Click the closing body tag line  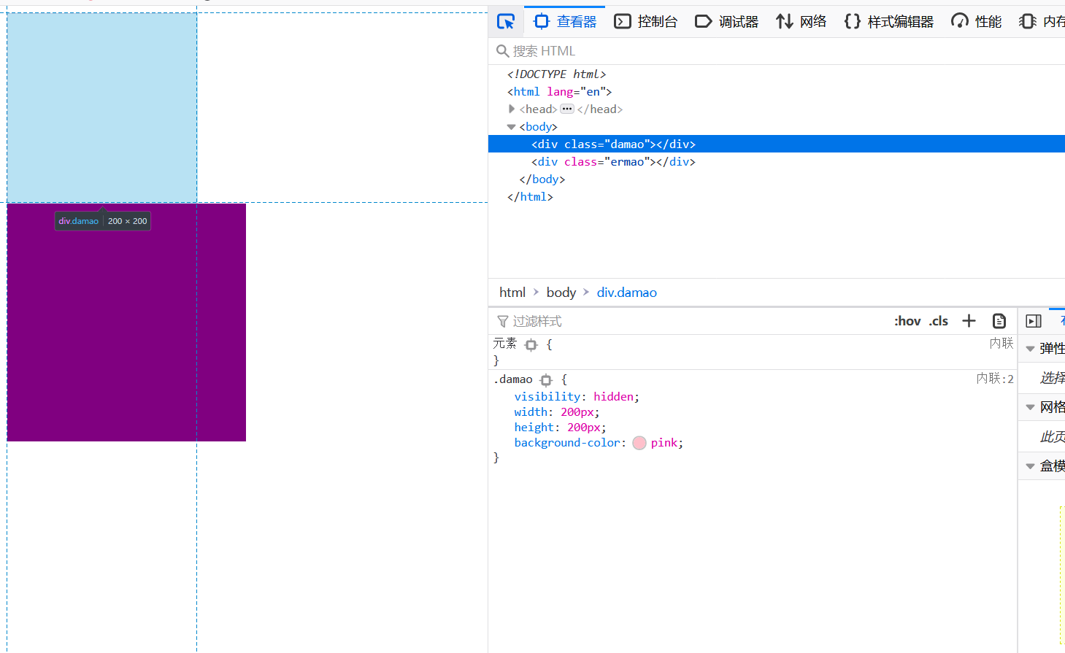542,179
